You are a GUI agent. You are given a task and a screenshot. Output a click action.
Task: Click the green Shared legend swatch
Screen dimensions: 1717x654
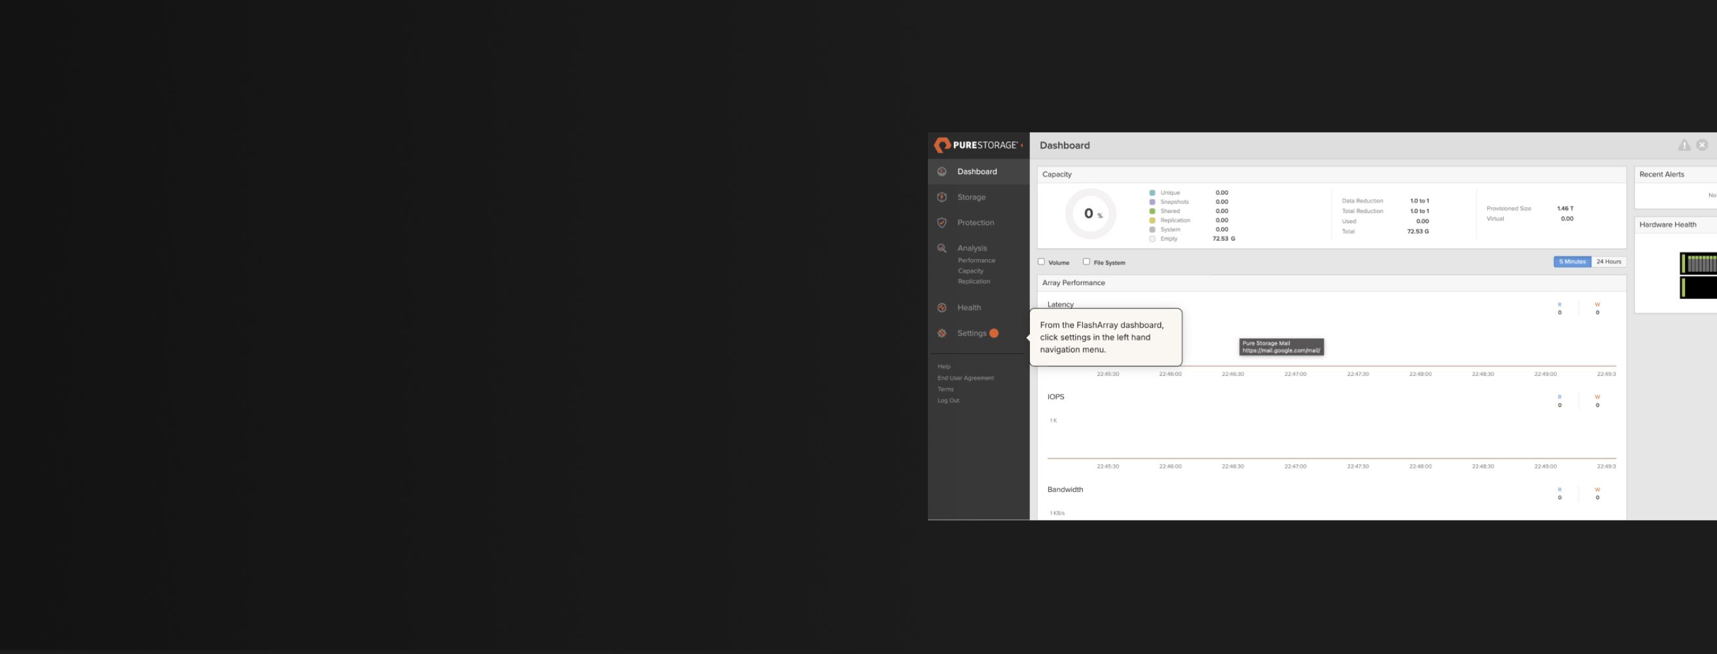point(1152,211)
